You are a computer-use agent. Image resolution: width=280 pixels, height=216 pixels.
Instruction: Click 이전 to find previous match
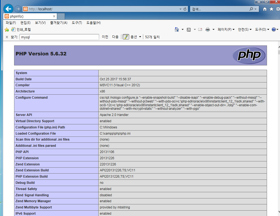point(105,37)
